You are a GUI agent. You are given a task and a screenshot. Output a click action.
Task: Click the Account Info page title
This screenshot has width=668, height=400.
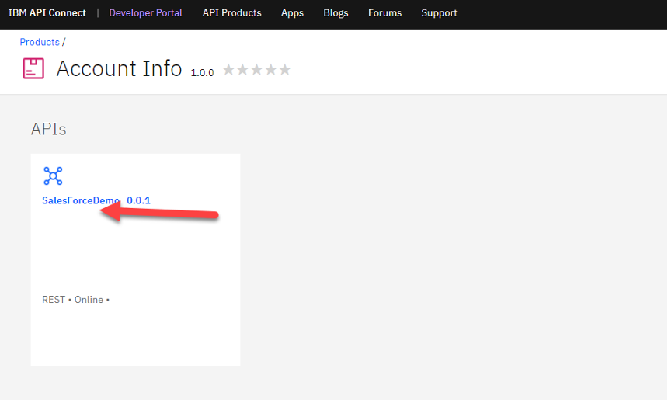point(119,68)
